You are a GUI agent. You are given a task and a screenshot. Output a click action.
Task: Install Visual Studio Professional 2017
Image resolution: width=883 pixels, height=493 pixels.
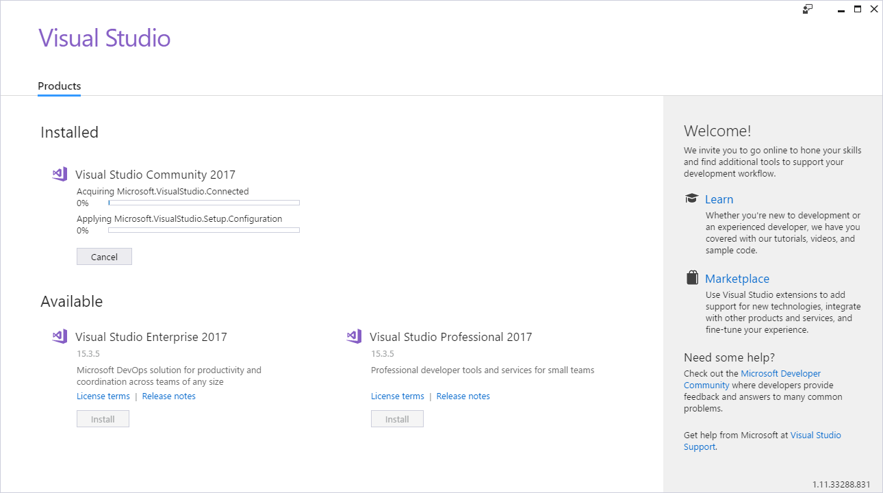click(x=397, y=419)
